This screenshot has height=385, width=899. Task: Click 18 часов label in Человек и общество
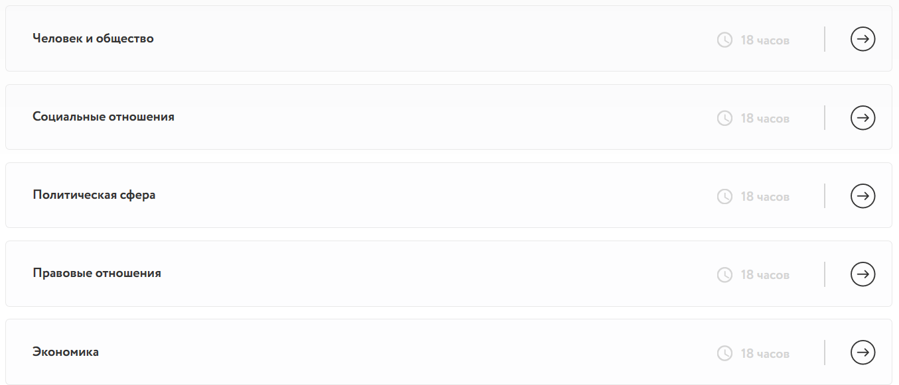coord(765,40)
